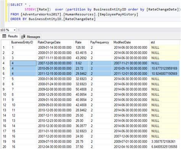Select the std value 10.6773123959169

[x=165, y=68]
